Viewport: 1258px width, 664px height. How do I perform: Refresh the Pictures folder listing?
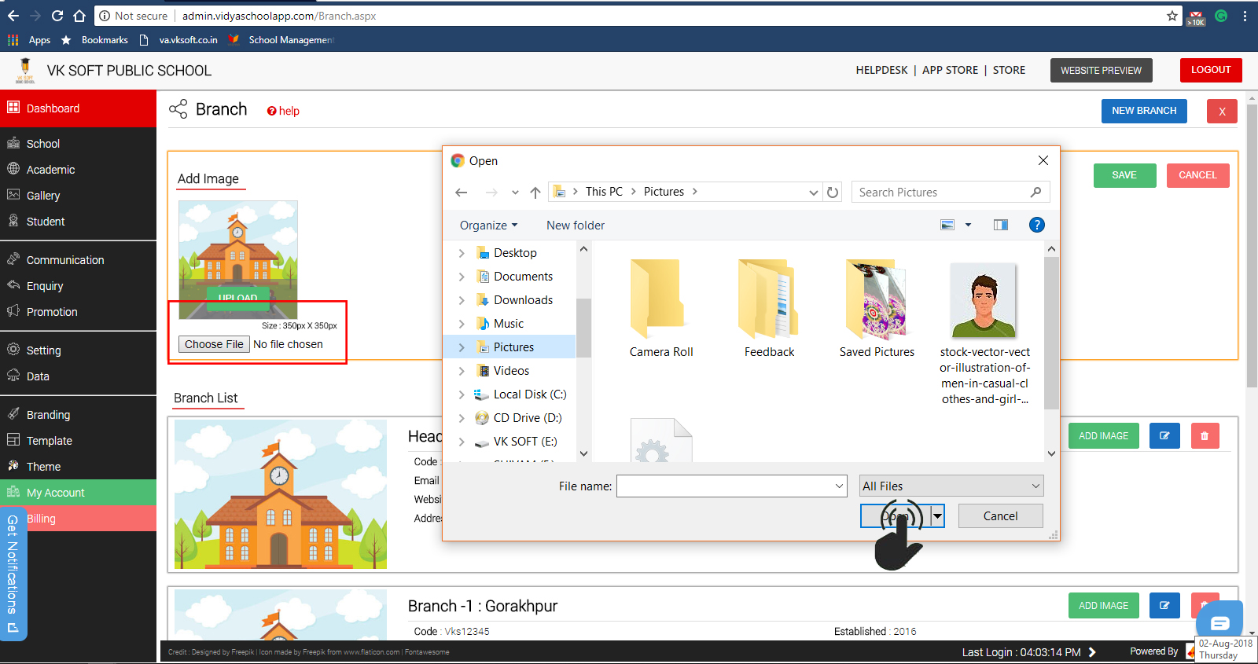pos(833,193)
